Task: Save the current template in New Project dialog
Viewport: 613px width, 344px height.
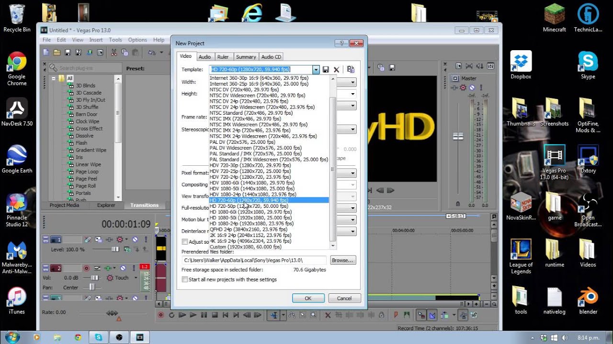Action: click(326, 70)
